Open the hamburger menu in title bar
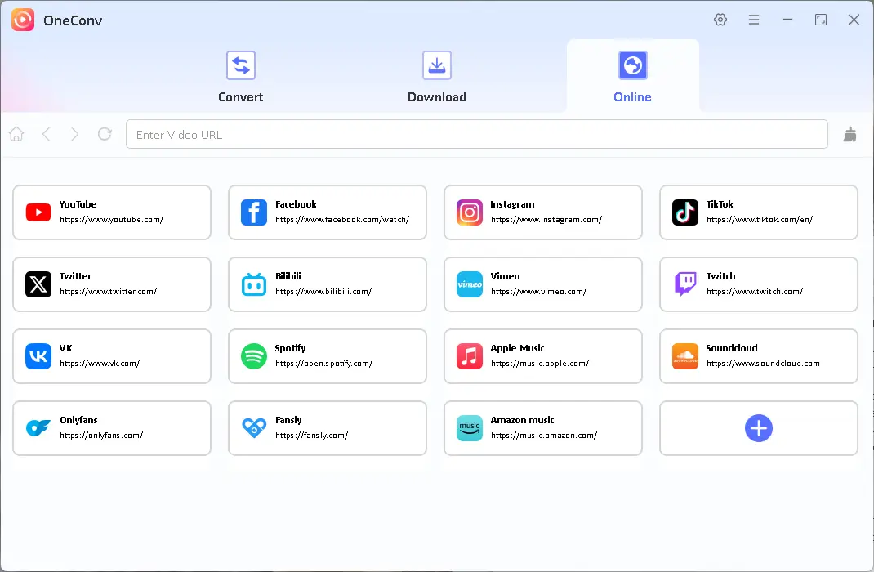Screen dimensions: 874x572 754,20
